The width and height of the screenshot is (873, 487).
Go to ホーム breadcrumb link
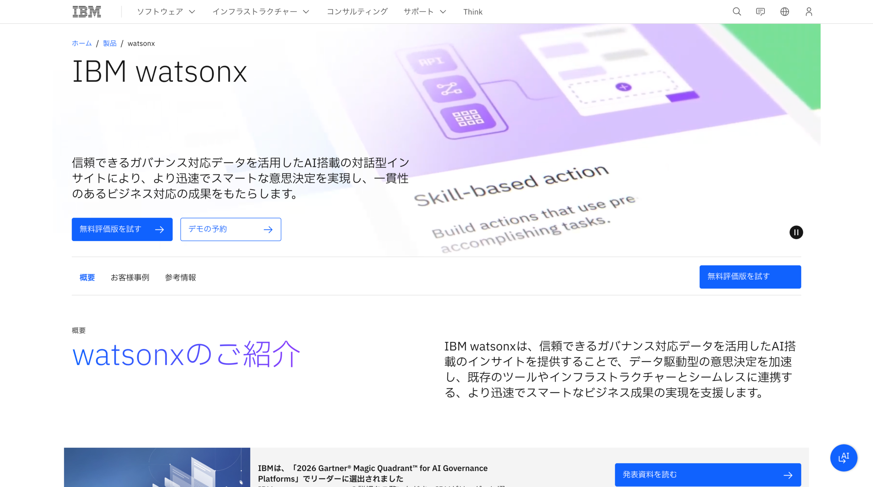[x=82, y=43]
